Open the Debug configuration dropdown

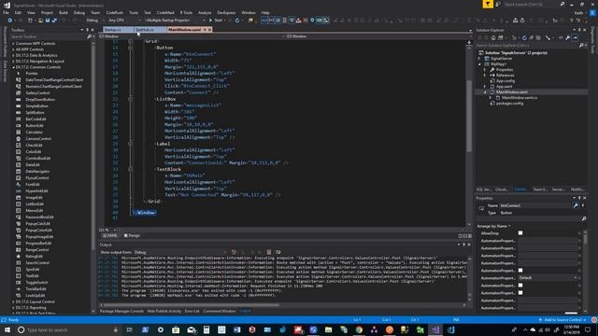94,21
